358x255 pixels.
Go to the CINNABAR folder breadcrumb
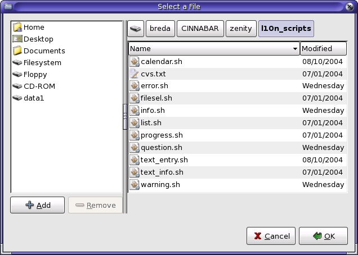[x=200, y=29]
